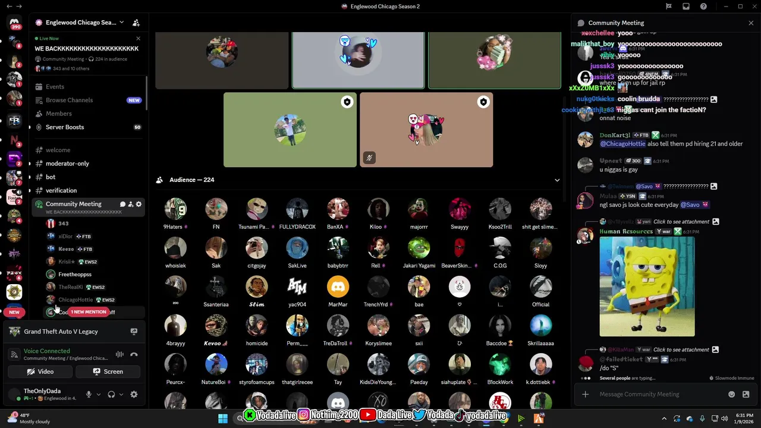Click Human Resources username
The height and width of the screenshot is (428, 761).
[x=626, y=231]
